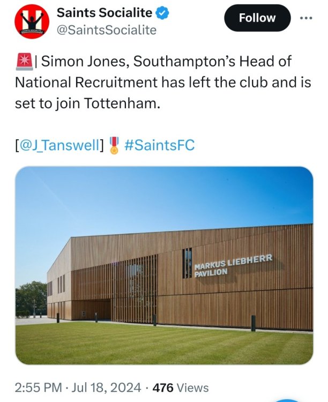
Task: Expand the Markus Liebherr Pavilion photo
Action: pos(164,265)
